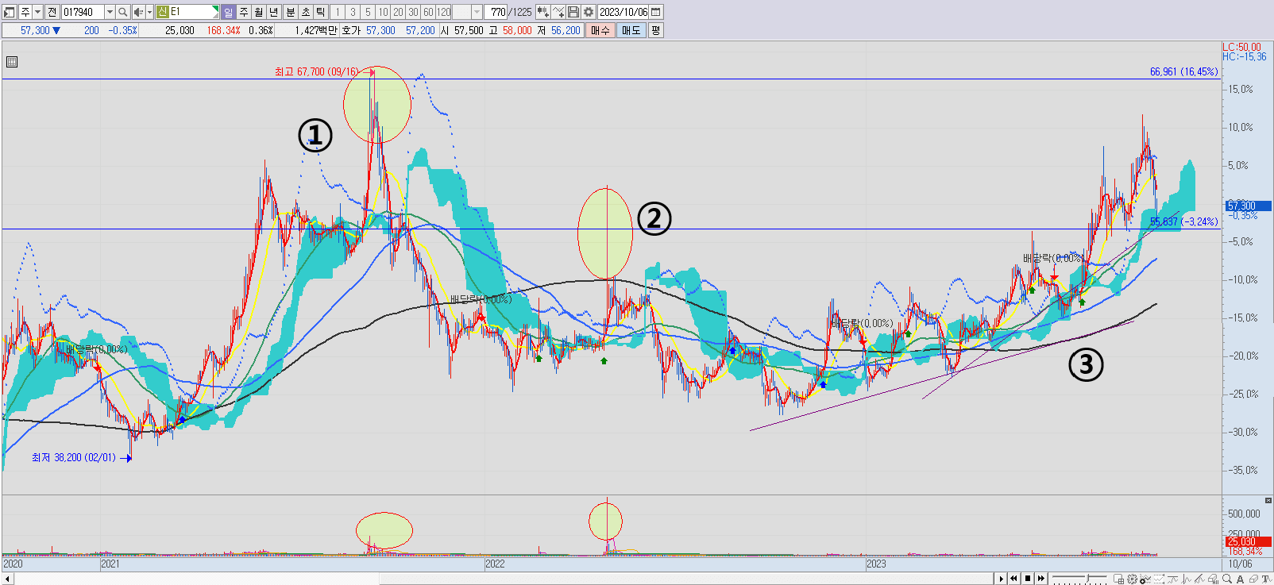Click the blue 매도 sell button

[x=631, y=30]
